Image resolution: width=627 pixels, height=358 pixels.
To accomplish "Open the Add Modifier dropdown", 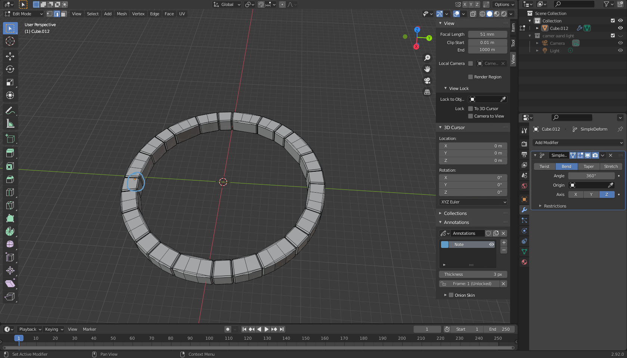I will (x=578, y=143).
